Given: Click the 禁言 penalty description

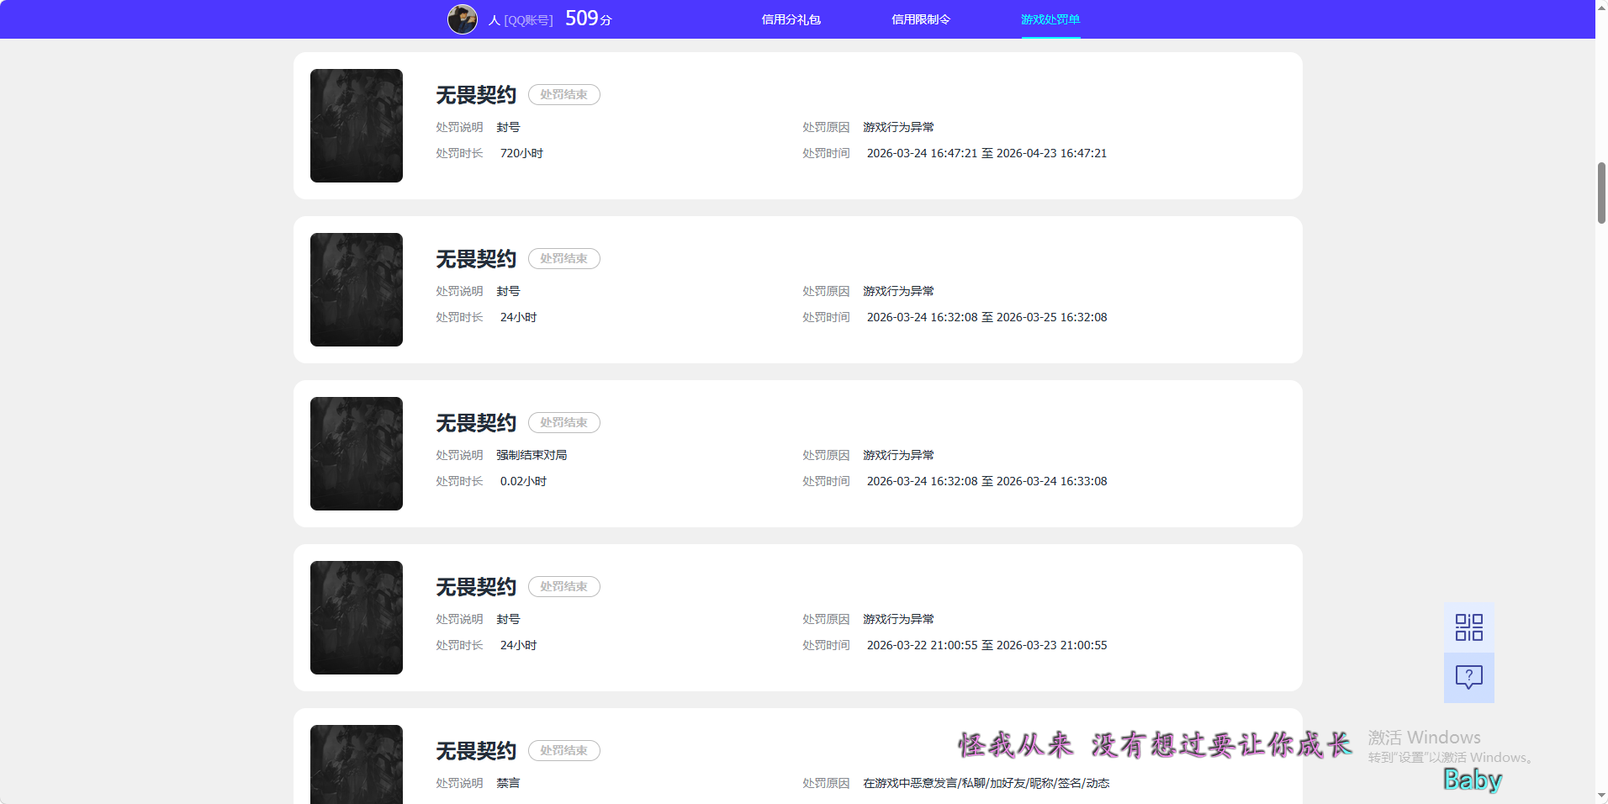Looking at the screenshot, I should 508,783.
